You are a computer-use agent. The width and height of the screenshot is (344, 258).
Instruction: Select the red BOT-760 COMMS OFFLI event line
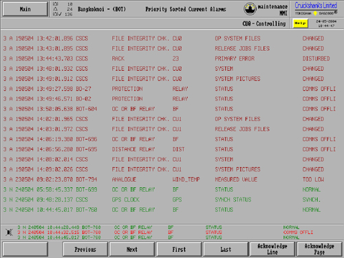165,233
